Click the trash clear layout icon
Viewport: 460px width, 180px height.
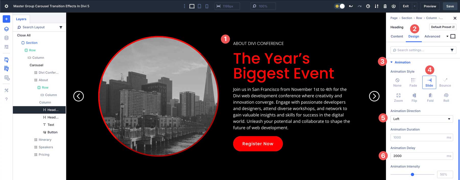pos(385,6)
